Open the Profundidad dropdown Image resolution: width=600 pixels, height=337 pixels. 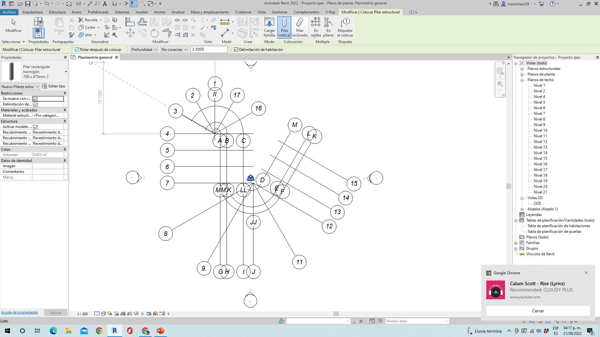(x=144, y=50)
